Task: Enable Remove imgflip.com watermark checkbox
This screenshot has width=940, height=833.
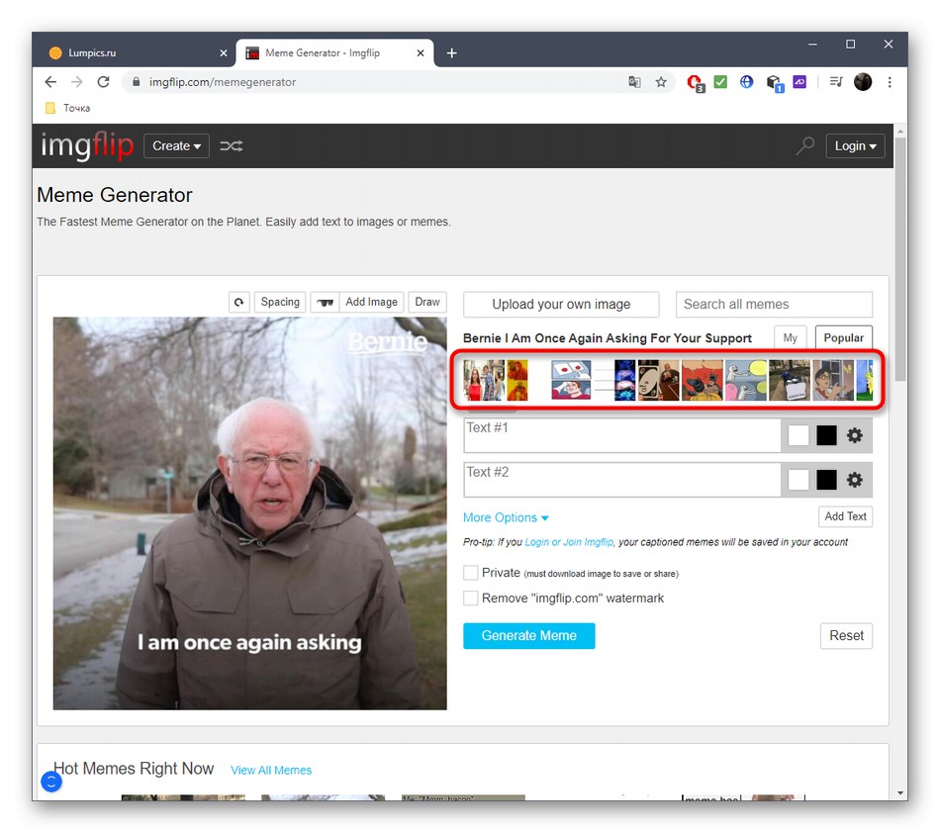Action: point(471,599)
